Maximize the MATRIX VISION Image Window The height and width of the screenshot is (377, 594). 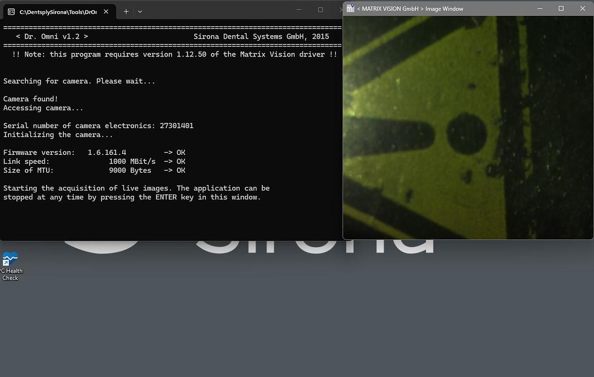(561, 8)
